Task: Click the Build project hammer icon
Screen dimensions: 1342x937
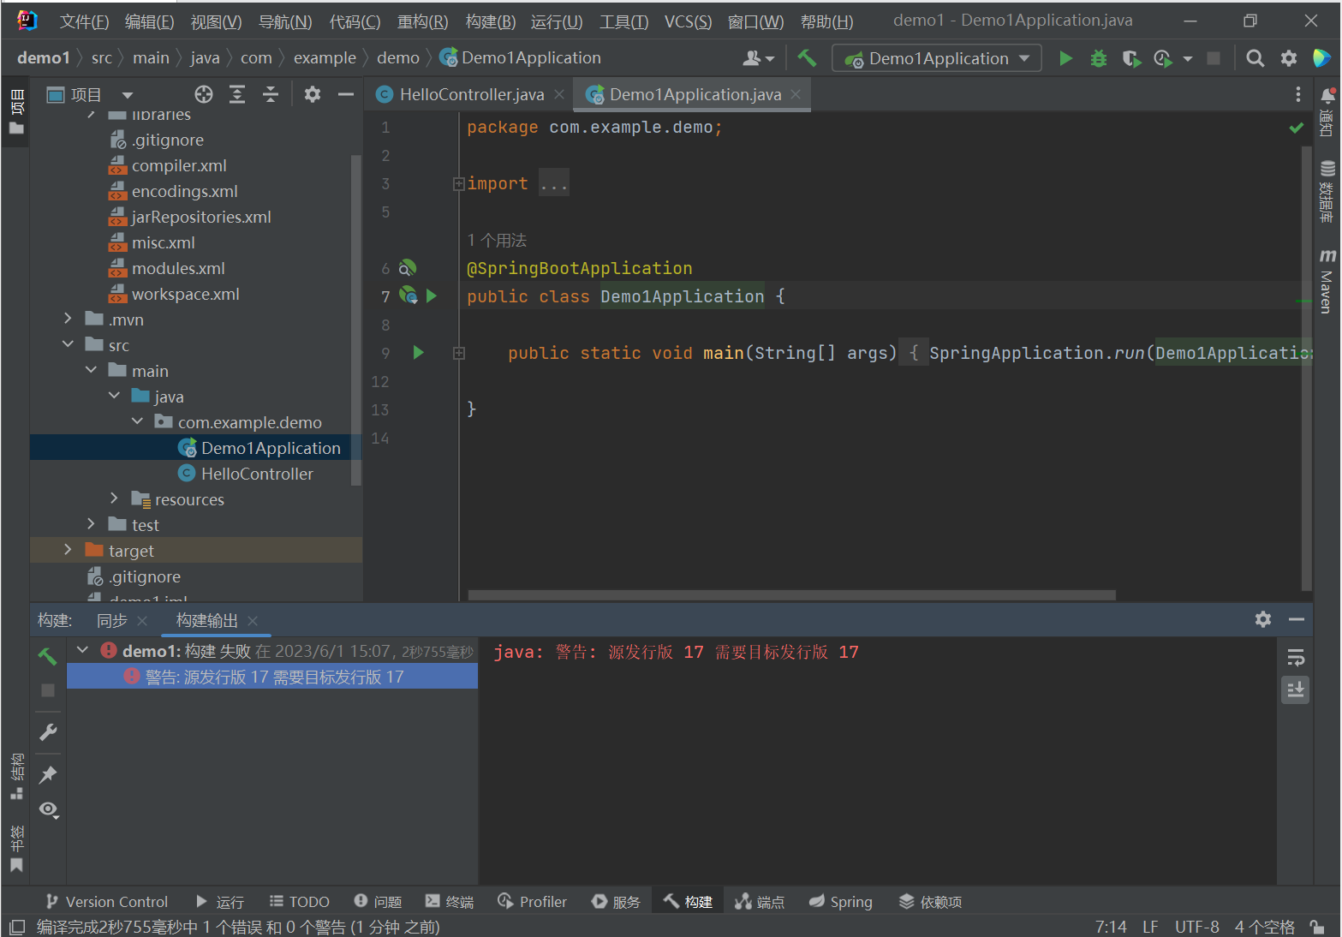Action: (806, 58)
